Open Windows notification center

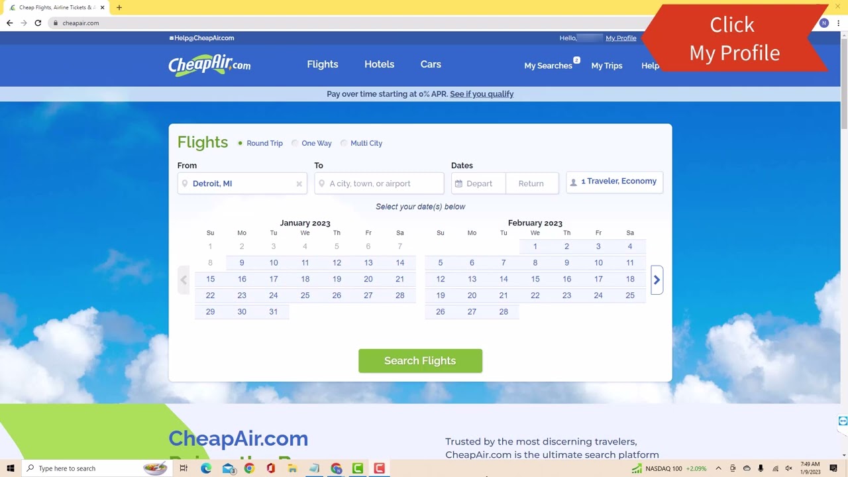click(833, 468)
